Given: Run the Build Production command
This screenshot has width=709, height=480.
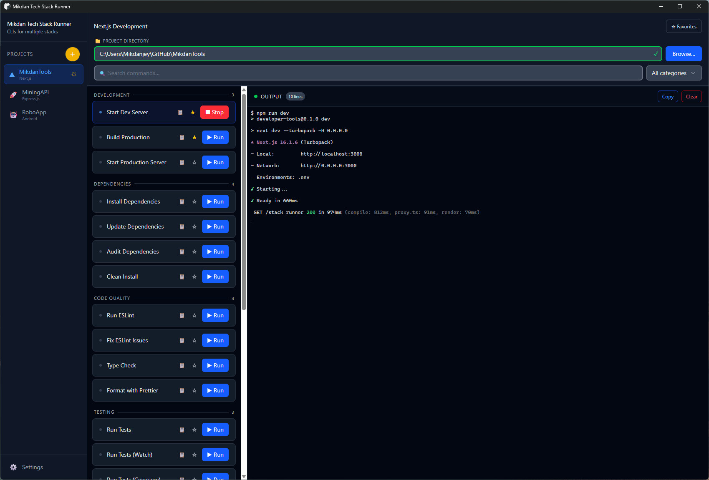Looking at the screenshot, I should (x=215, y=137).
